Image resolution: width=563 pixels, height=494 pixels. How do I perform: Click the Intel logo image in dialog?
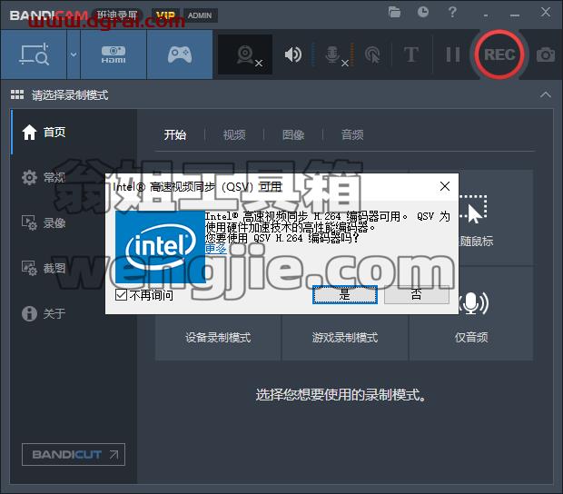pyautogui.click(x=160, y=247)
